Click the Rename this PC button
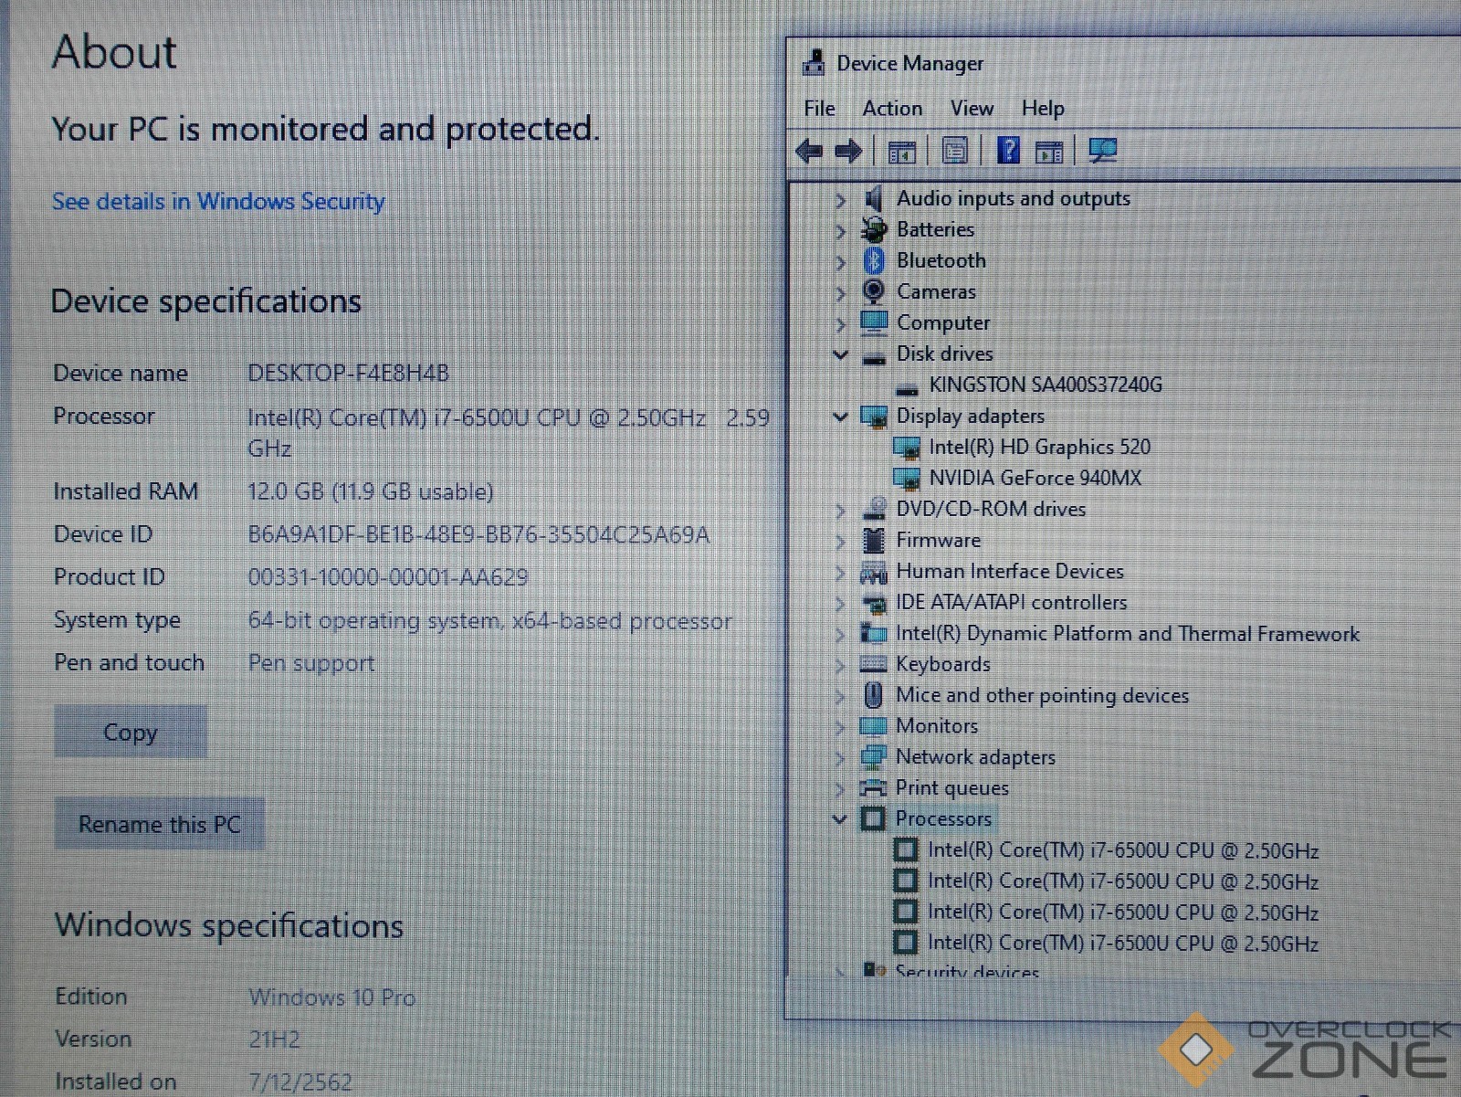The width and height of the screenshot is (1461, 1097). pyautogui.click(x=160, y=824)
